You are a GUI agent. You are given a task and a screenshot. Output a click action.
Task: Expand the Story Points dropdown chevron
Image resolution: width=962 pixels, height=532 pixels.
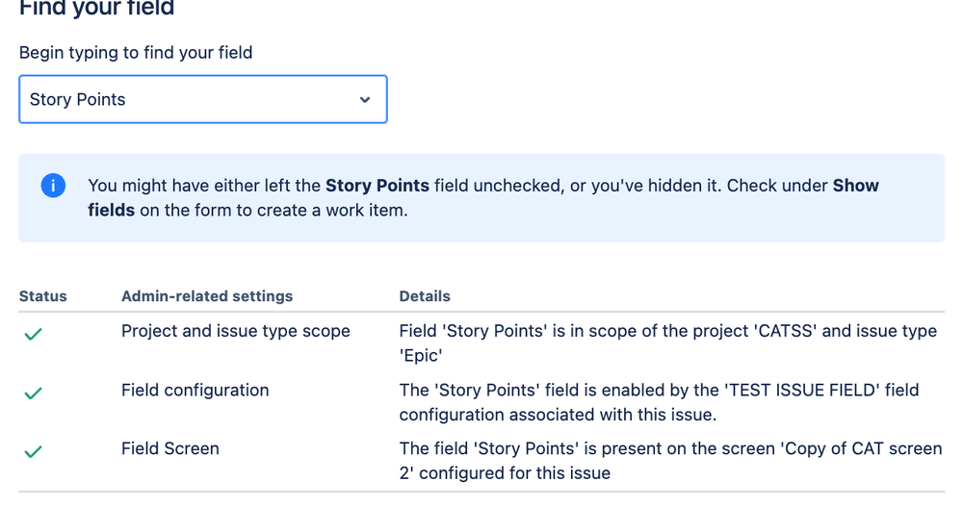click(365, 100)
